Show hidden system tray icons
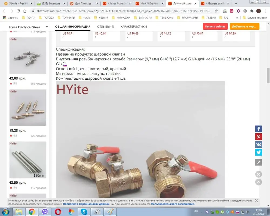 202,212
